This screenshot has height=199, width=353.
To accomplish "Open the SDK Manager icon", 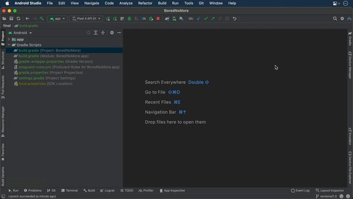I will pyautogui.click(x=181, y=19).
